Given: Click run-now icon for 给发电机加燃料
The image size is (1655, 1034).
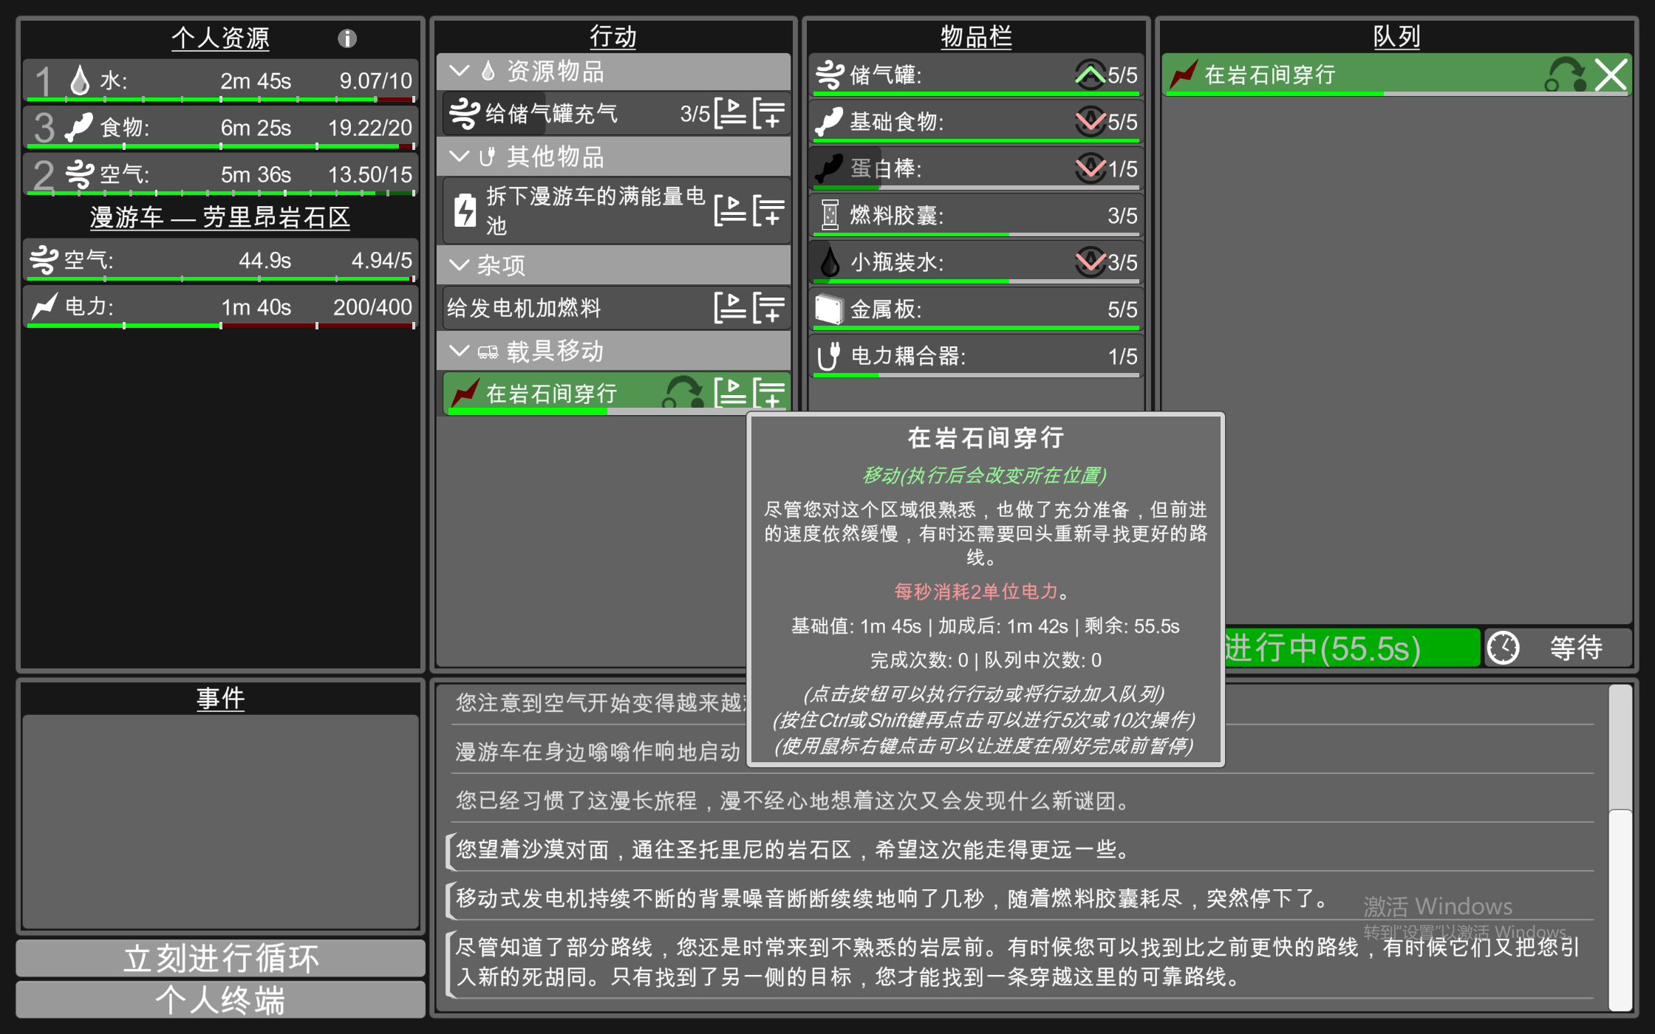Looking at the screenshot, I should tap(730, 308).
